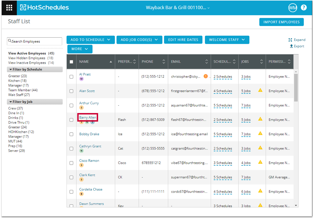Image resolution: width=314 pixels, height=219 pixels.
Task: Collapse the Filter by Job section
Action: 35,102
